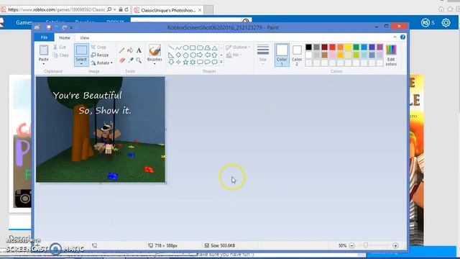Pick the red color swatch
The height and width of the screenshot is (259, 460).
tap(332, 47)
